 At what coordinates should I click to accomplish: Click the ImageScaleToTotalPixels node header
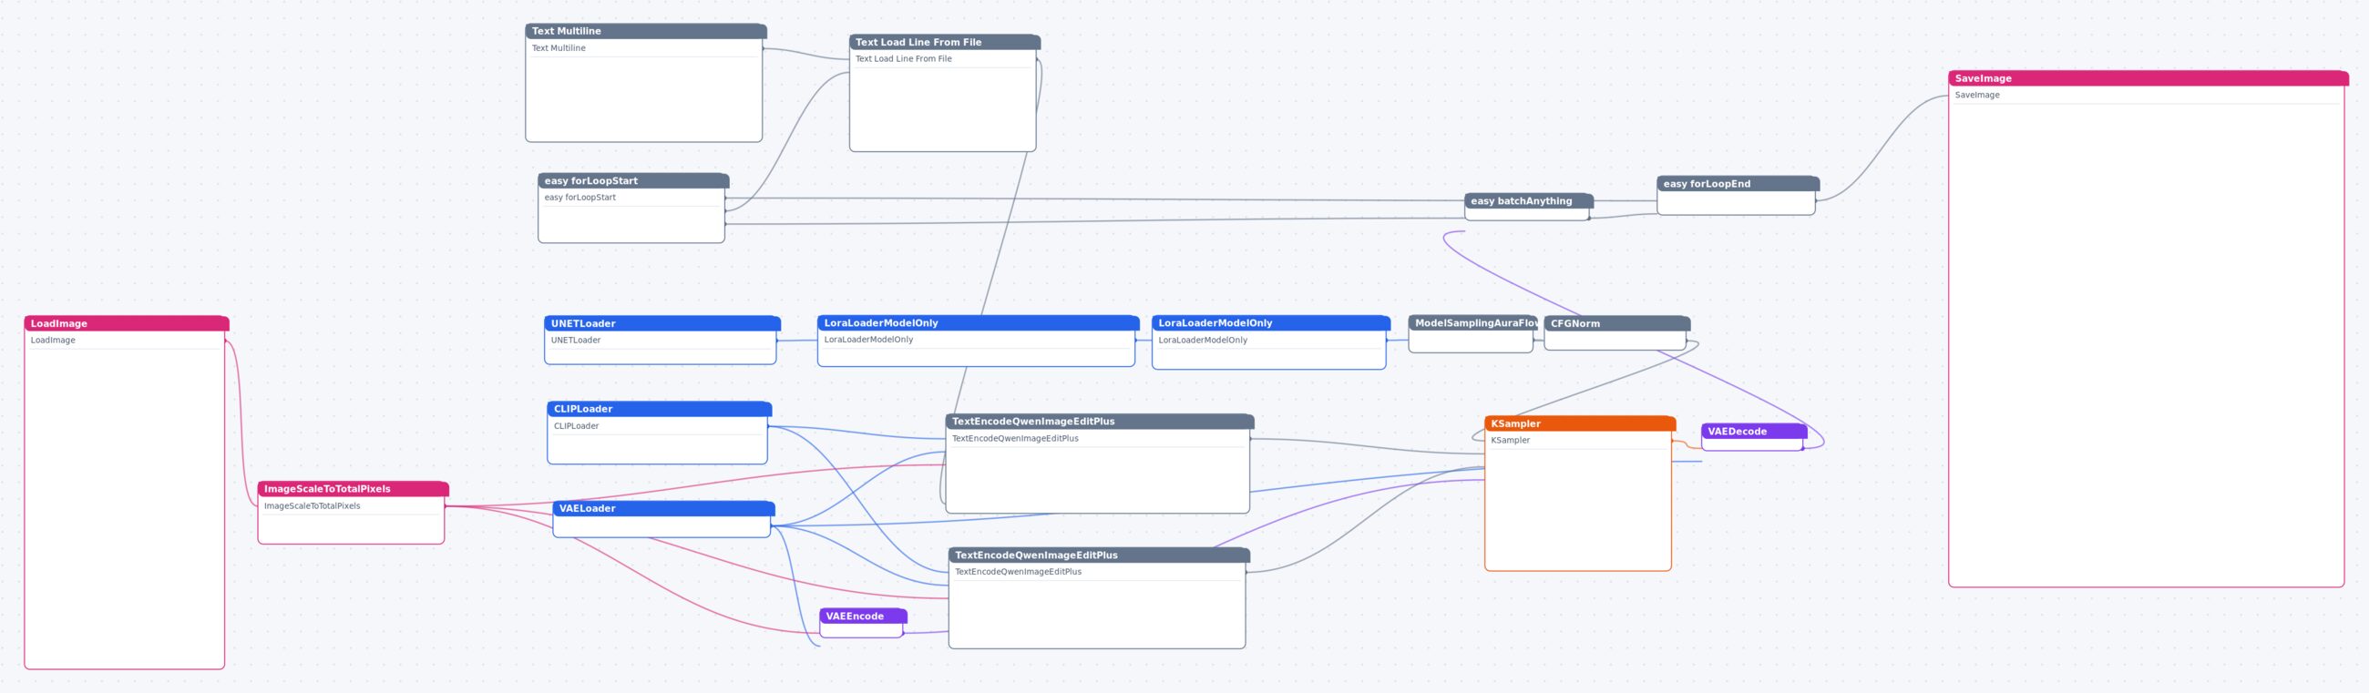point(354,489)
